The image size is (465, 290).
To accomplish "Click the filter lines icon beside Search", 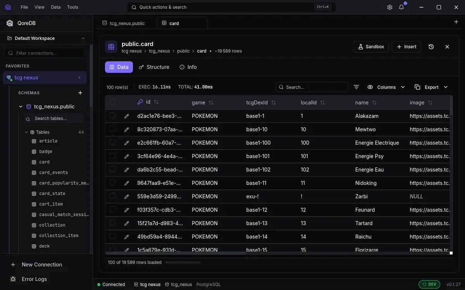I will pyautogui.click(x=356, y=87).
